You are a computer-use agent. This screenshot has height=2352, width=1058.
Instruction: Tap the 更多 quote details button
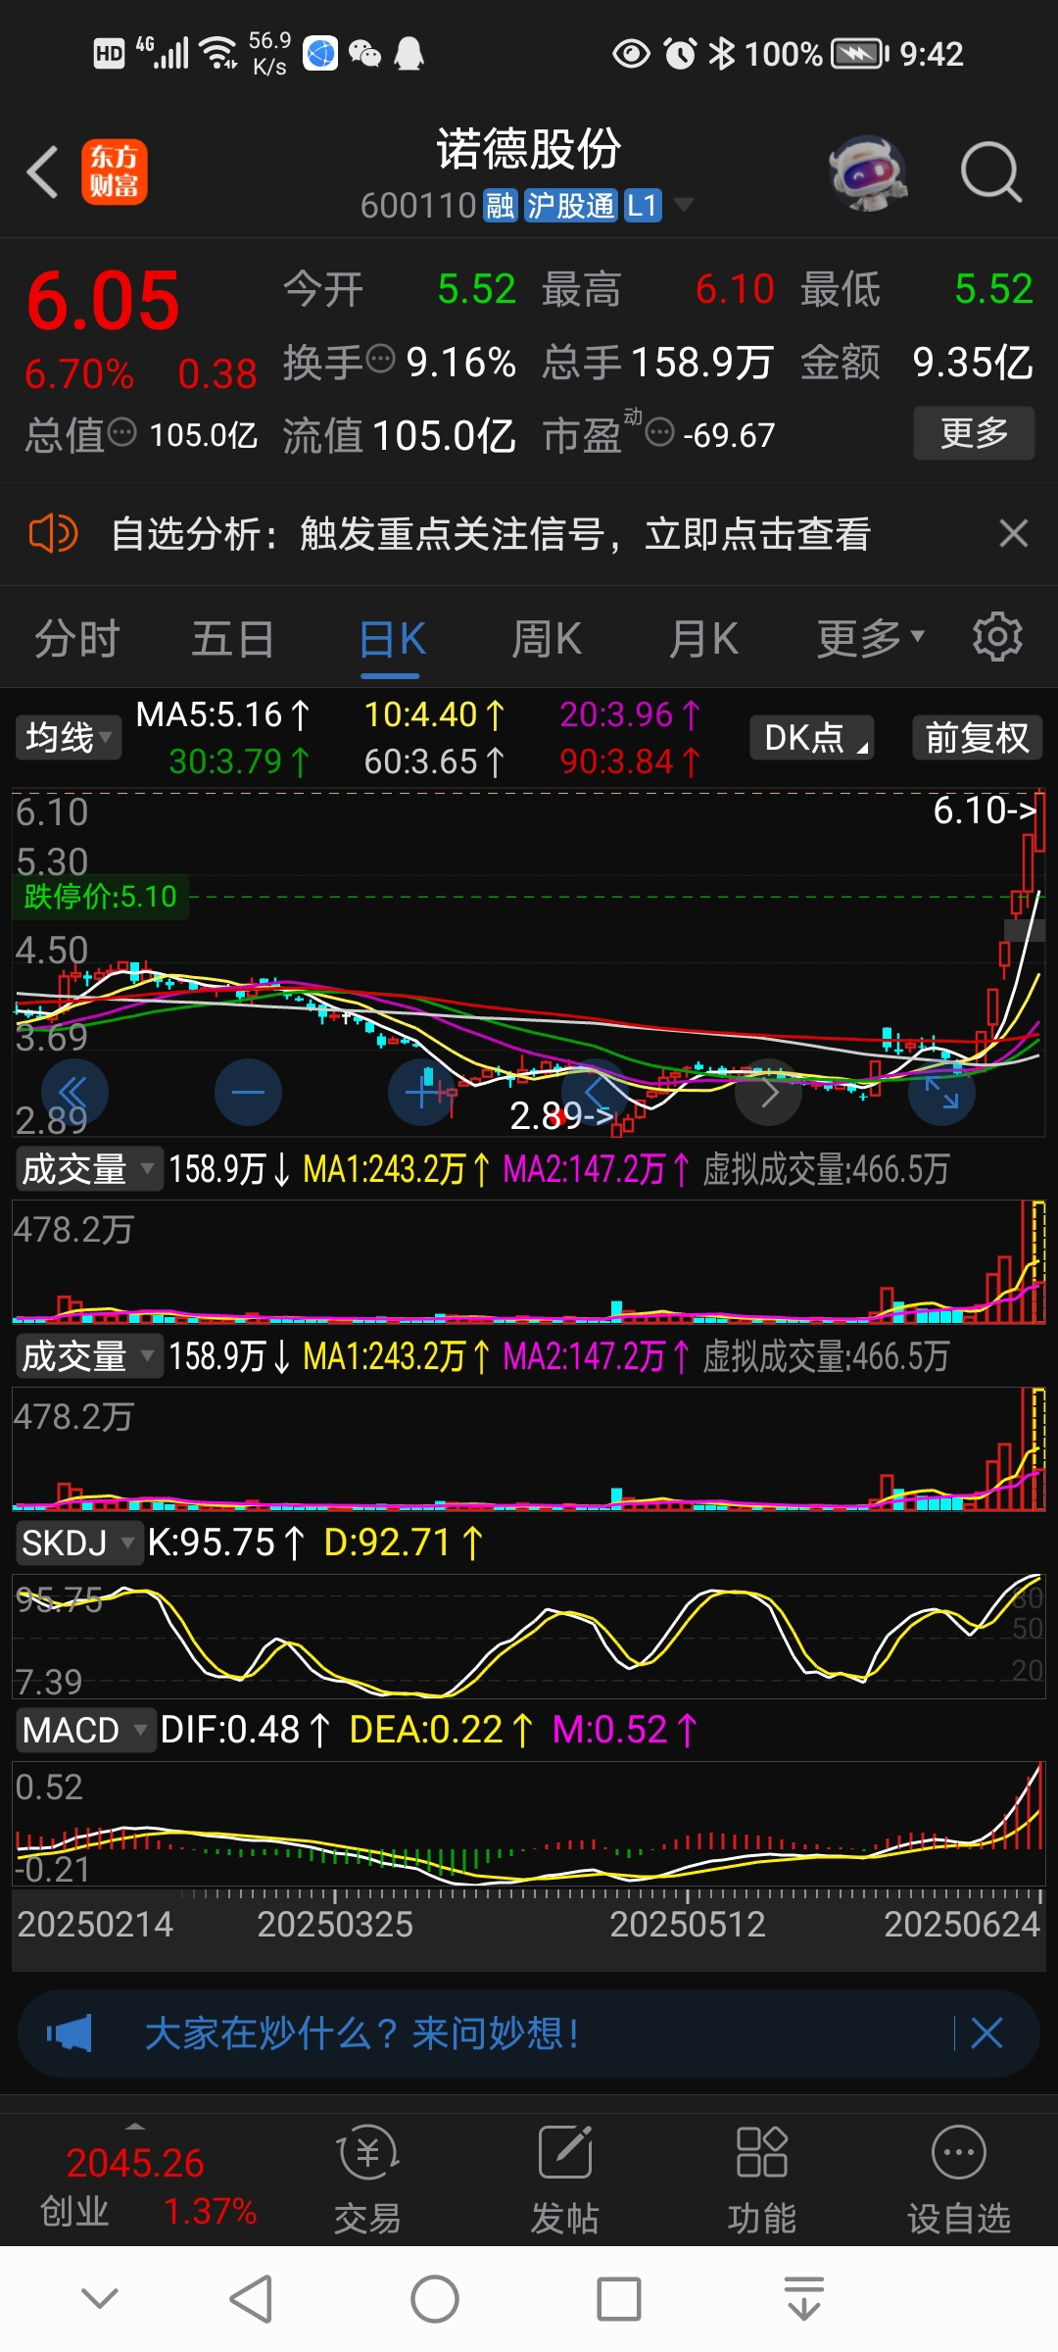[x=974, y=432]
